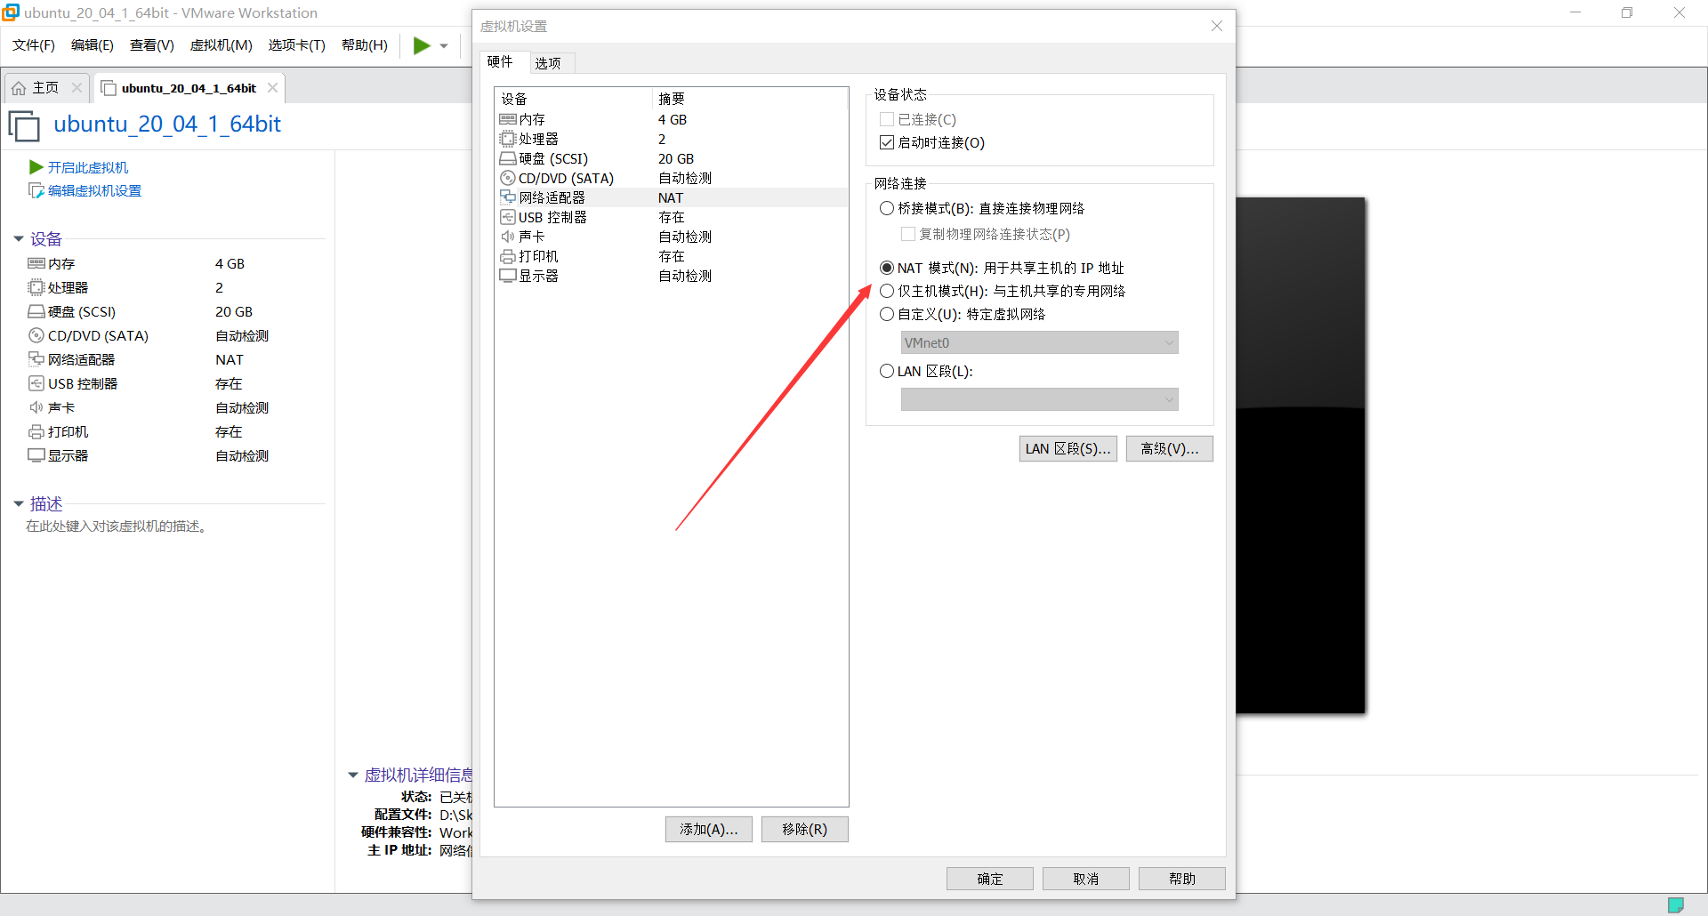
Task: Click the 处理器 processor icon in device list
Action: pos(508,139)
